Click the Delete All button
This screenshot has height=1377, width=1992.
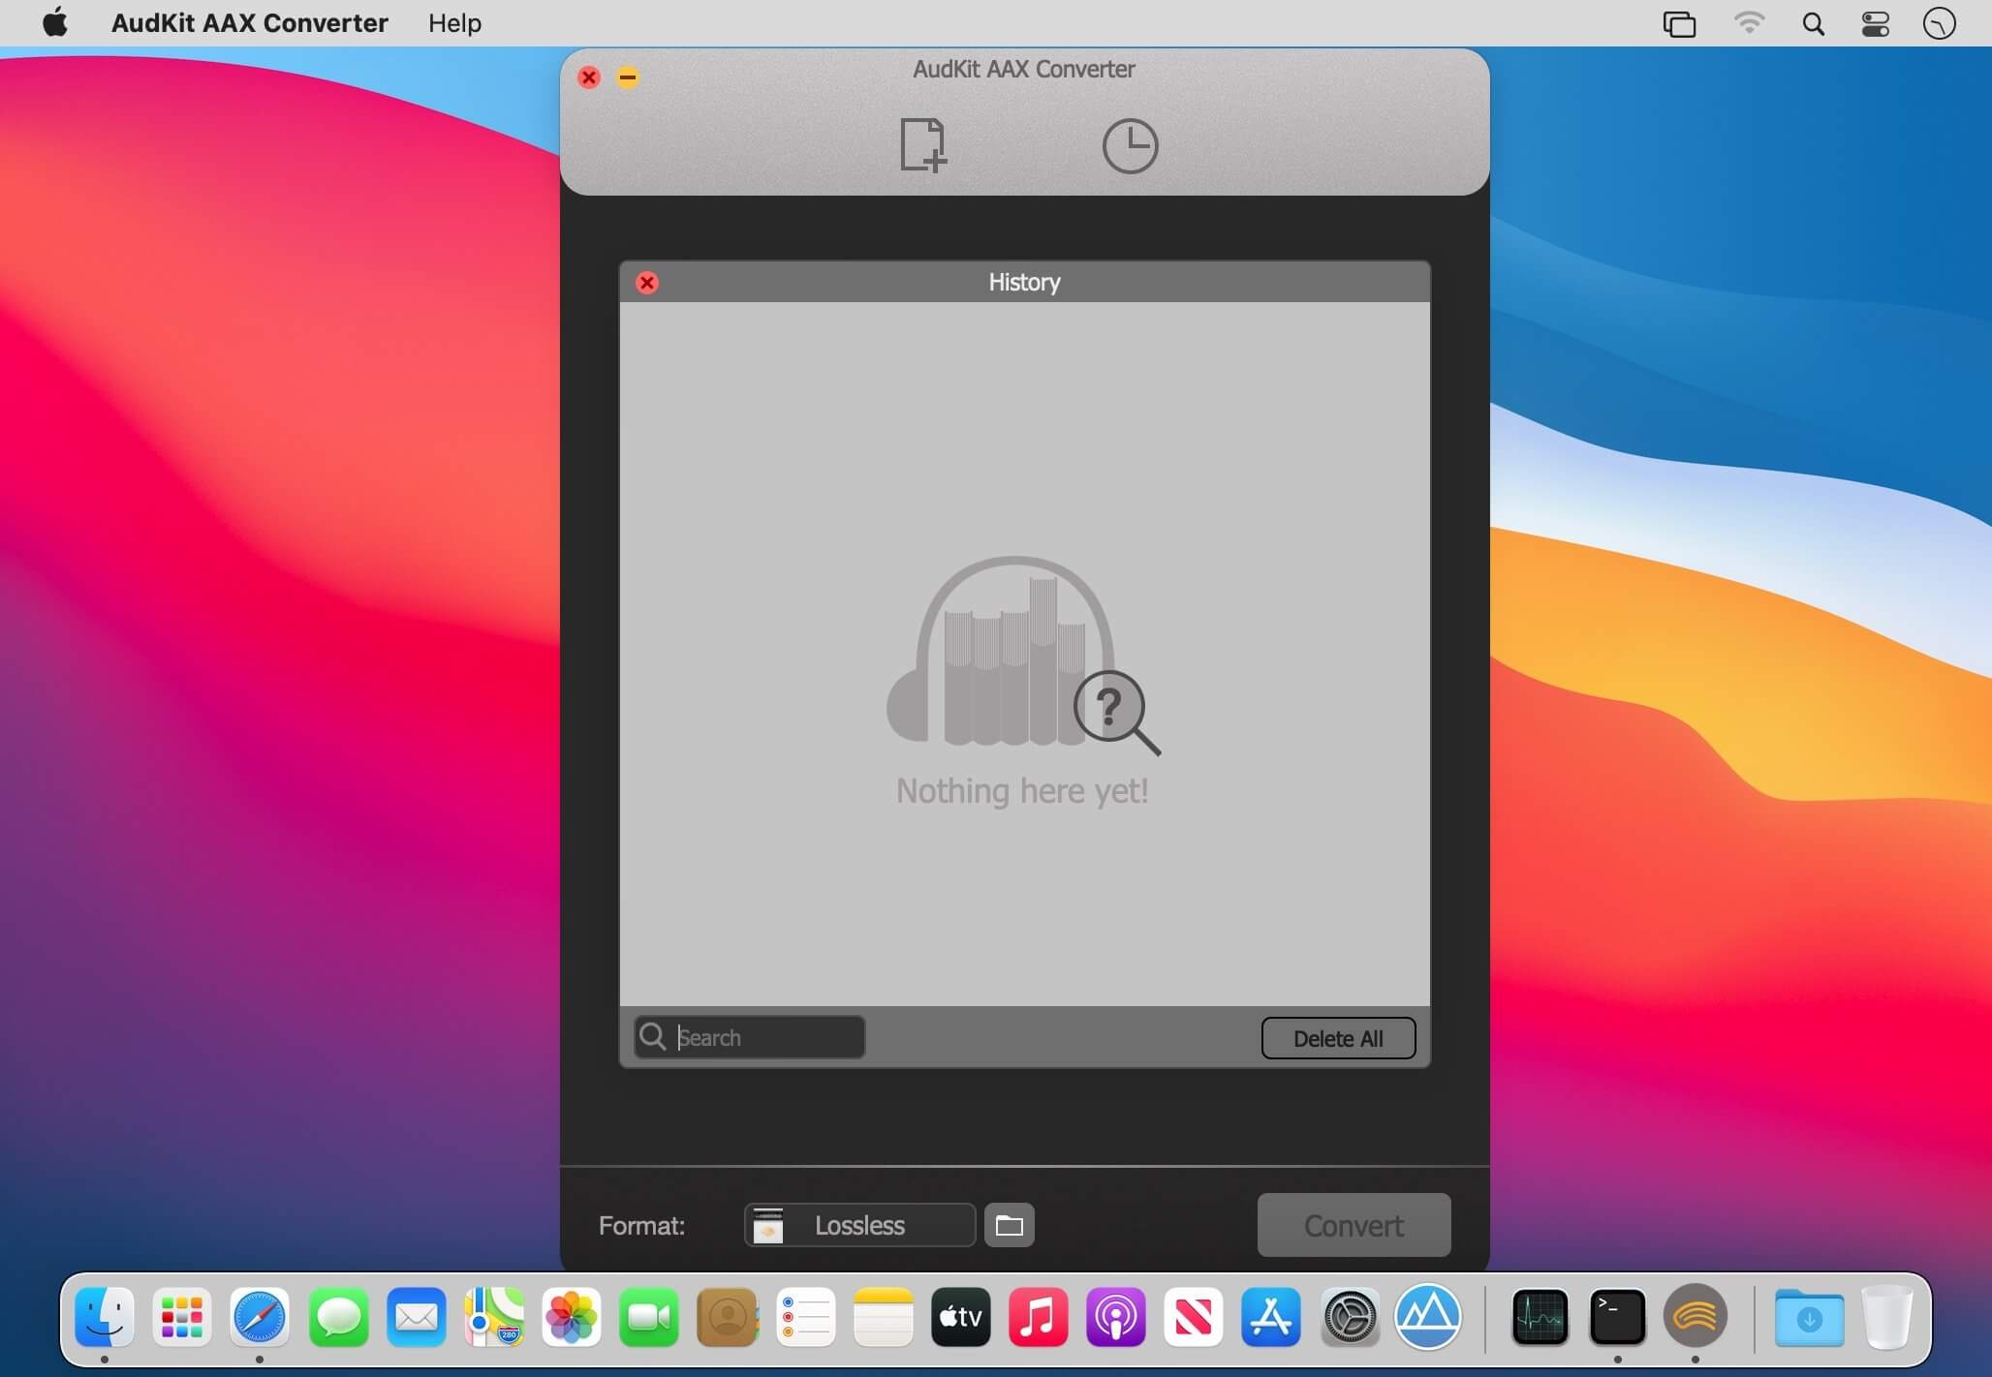coord(1338,1038)
